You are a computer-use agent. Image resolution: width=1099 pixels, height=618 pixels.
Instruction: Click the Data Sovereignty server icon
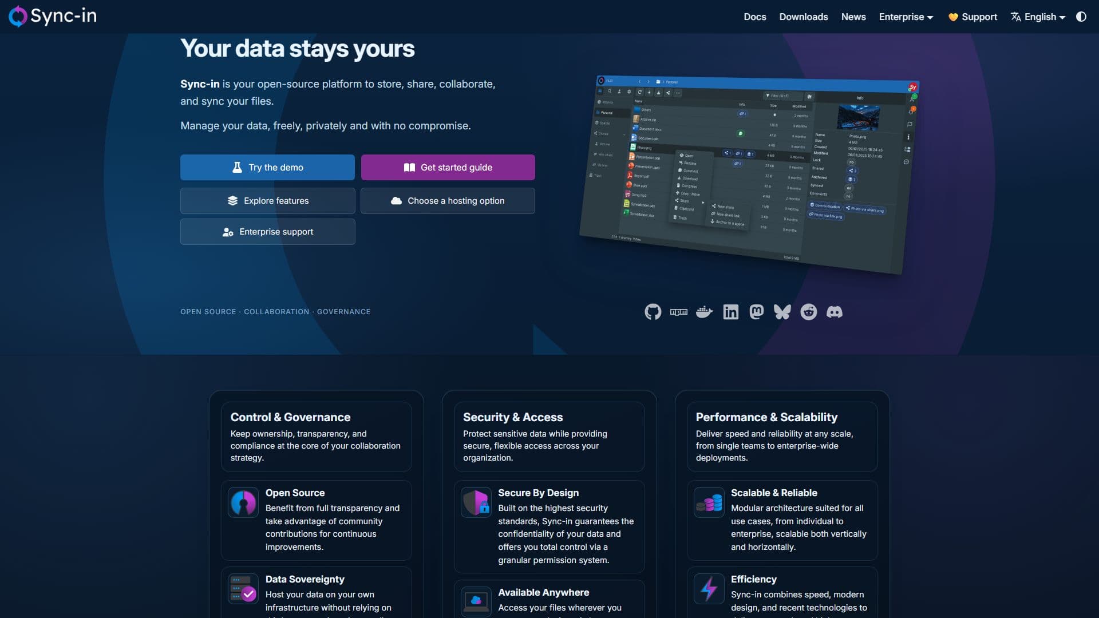tap(243, 589)
